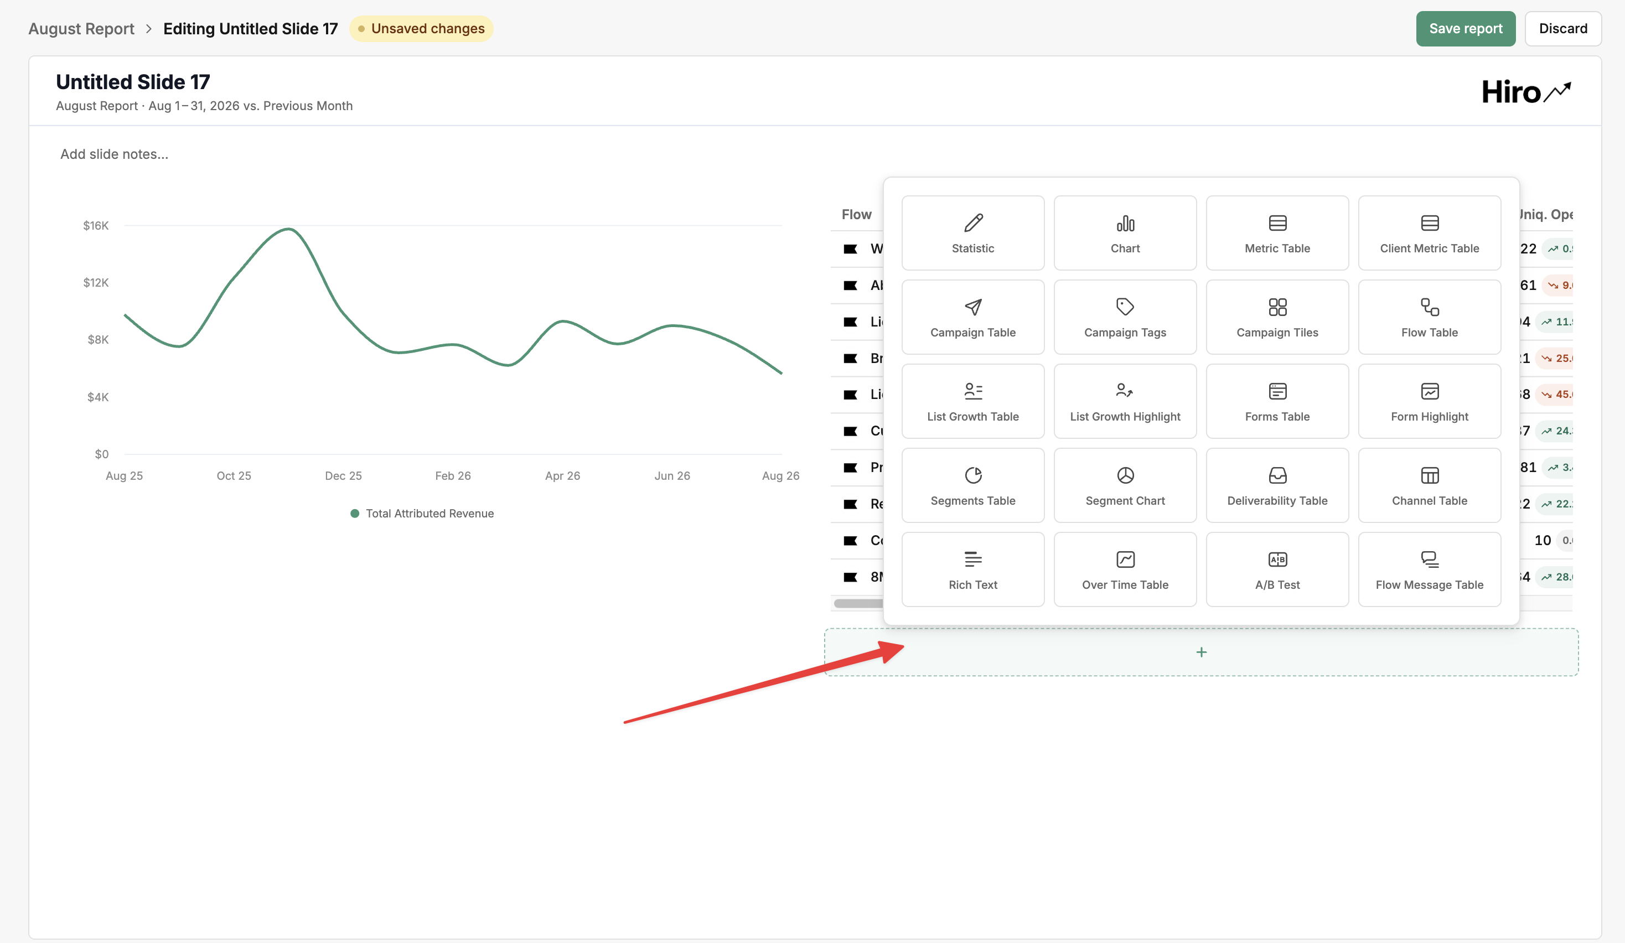Screen dimensions: 1625x943
Task: Click the Hiro logo
Action: pos(1526,92)
